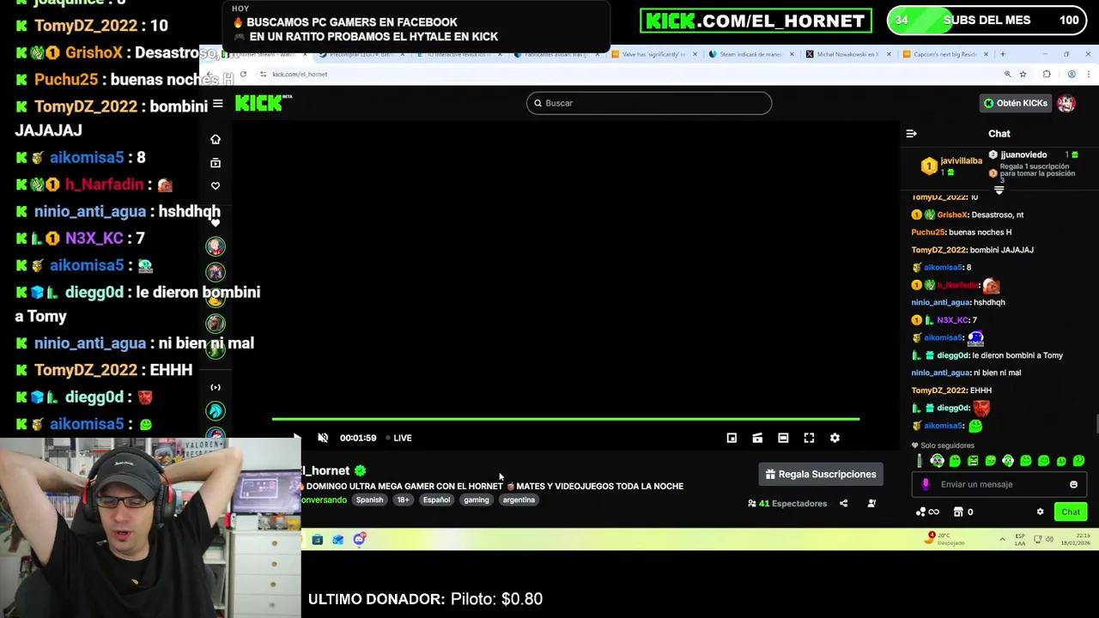Image resolution: width=1099 pixels, height=618 pixels.
Task: Click the video play button
Action: 296,438
